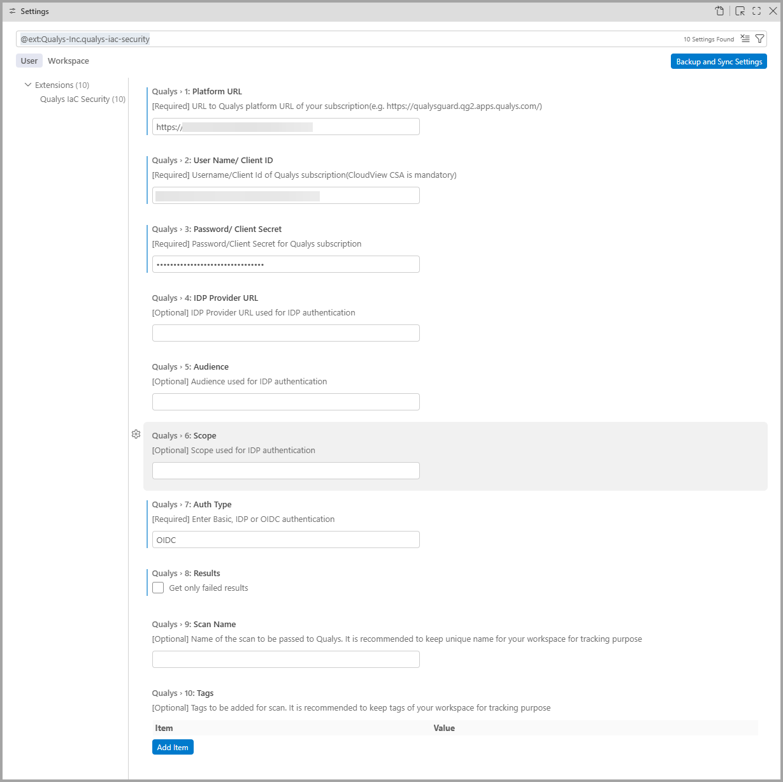Viewport: 783px width, 782px height.
Task: Click 'Qualys › 1: Platform URL' heading
Action: (197, 91)
